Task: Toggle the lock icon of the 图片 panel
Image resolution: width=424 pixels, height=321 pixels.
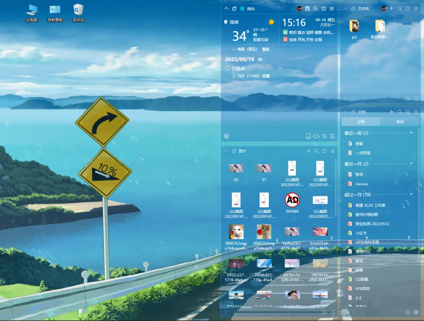Action: (x=234, y=151)
